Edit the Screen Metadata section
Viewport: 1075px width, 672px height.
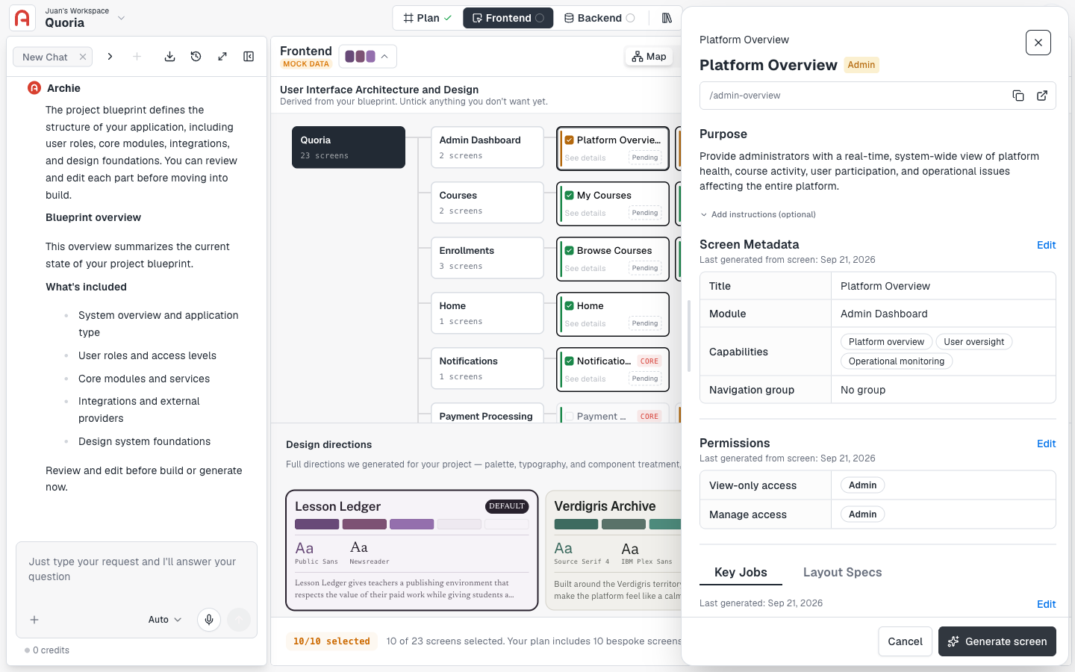1046,245
